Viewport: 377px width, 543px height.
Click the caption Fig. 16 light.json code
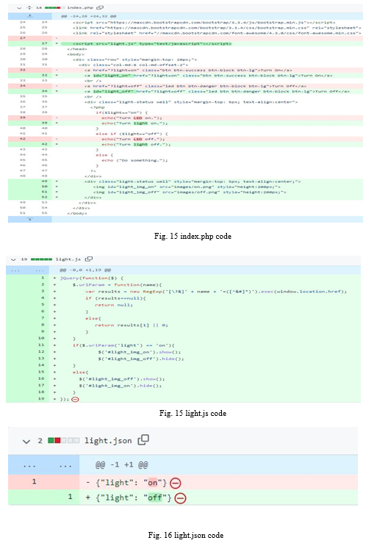(186, 536)
